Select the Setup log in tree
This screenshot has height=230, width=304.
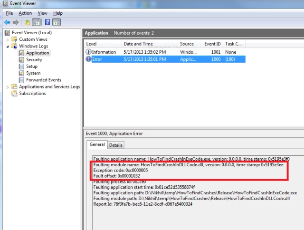coord(32,67)
